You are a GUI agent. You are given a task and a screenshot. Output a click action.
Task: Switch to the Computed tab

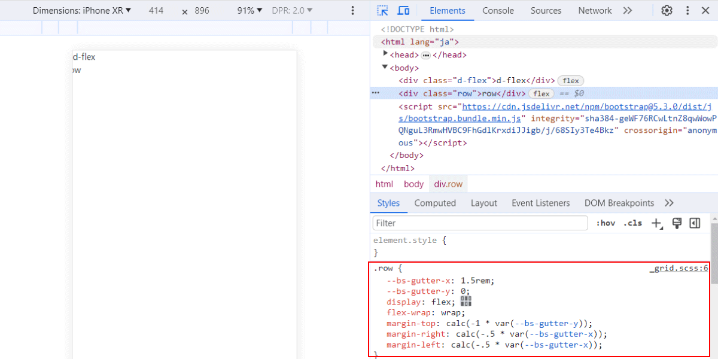click(435, 203)
